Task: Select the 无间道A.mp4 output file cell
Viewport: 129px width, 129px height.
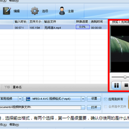Action: point(59,27)
